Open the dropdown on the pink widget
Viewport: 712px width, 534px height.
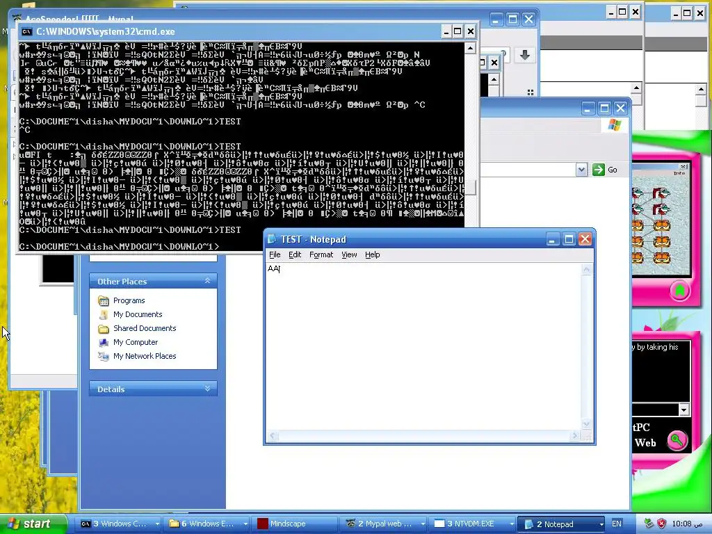[x=684, y=409]
